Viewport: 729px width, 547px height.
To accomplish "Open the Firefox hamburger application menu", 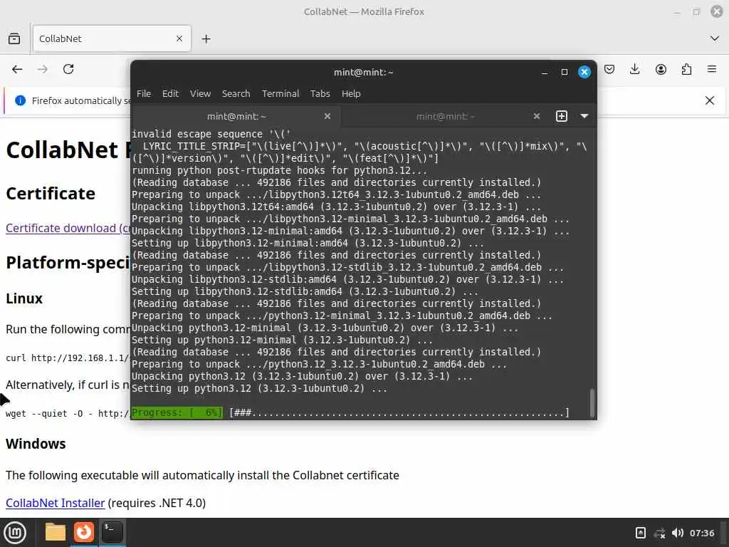I will click(712, 69).
